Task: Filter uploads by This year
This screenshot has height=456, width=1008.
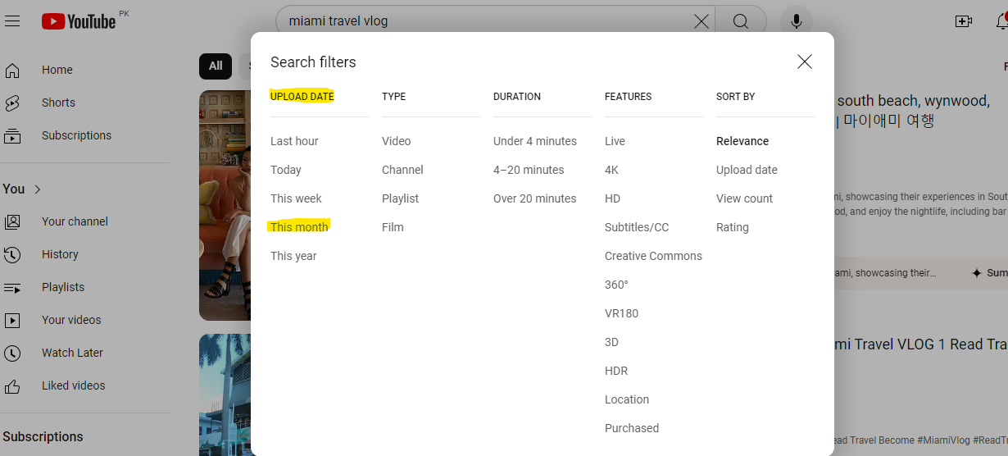Action: [x=293, y=256]
